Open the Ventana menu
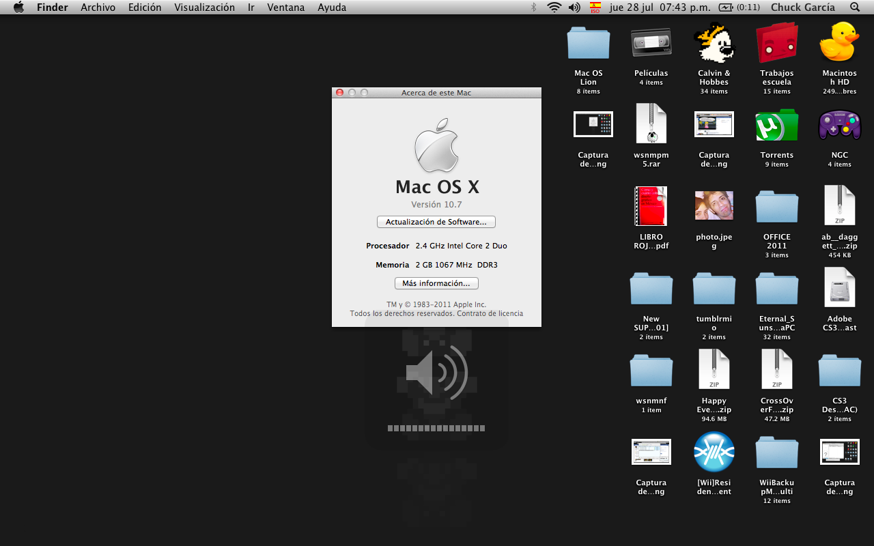The image size is (874, 546). pyautogui.click(x=286, y=8)
